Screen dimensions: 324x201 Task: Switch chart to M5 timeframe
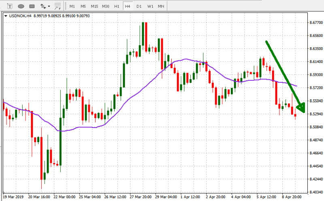click(x=83, y=6)
